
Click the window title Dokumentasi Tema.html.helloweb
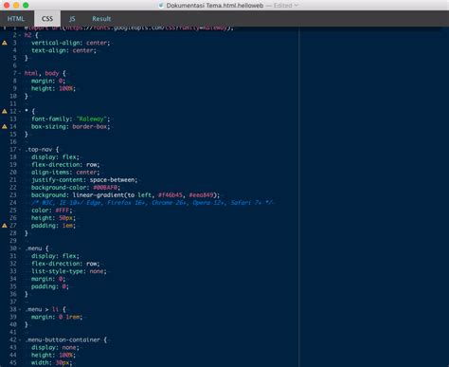tap(215, 6)
